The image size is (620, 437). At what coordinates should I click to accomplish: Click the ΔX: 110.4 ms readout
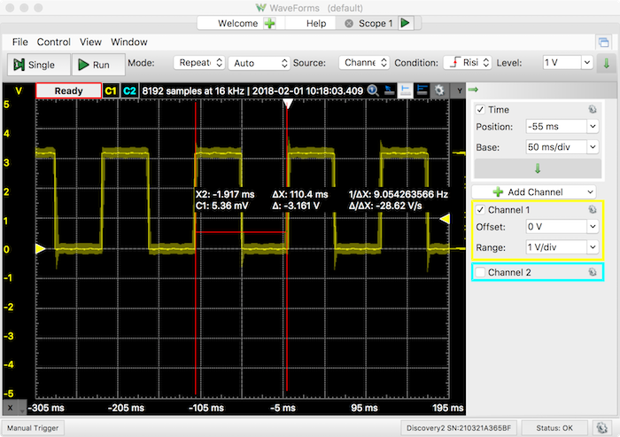tap(300, 194)
